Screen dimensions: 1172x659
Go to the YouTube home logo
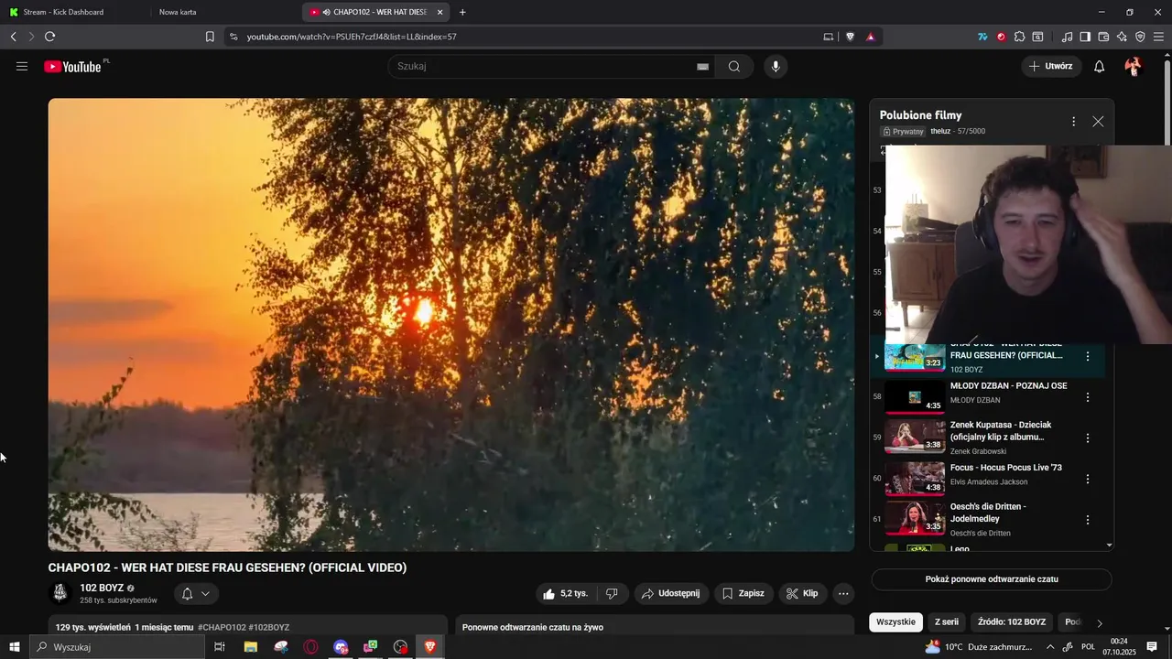click(x=73, y=66)
